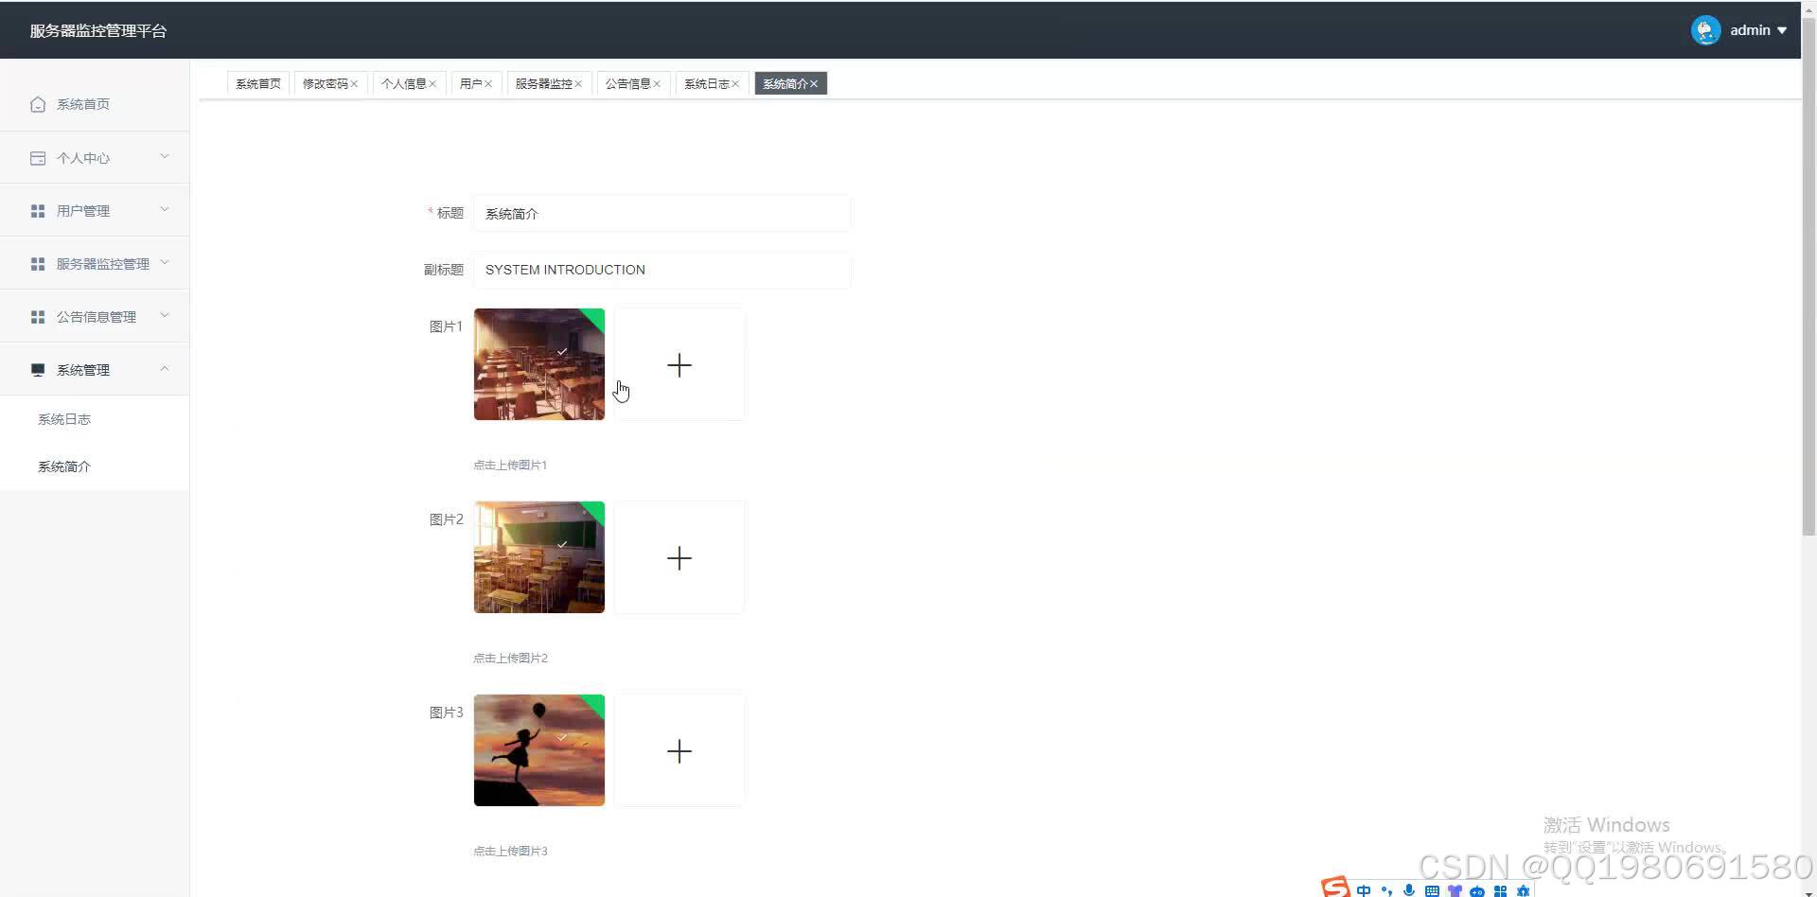Close the active 系统简介 tab with its X

click(814, 84)
